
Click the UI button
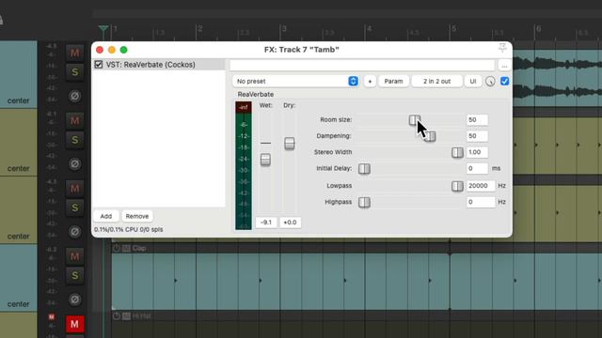[473, 82]
